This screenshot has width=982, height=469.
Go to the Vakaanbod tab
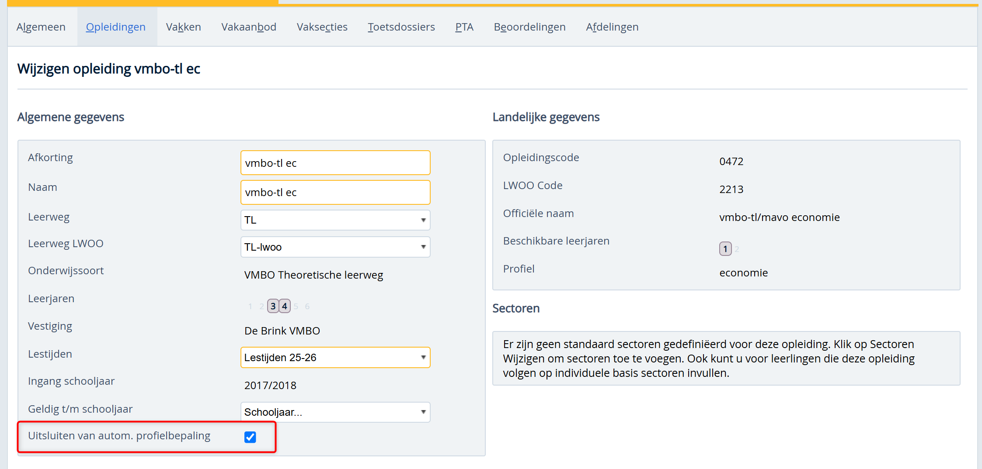tap(249, 27)
